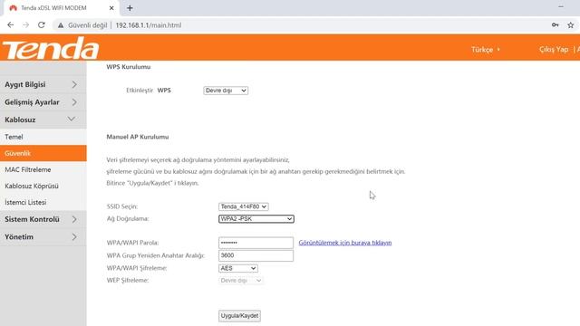Open the Türkçe language selector

486,49
